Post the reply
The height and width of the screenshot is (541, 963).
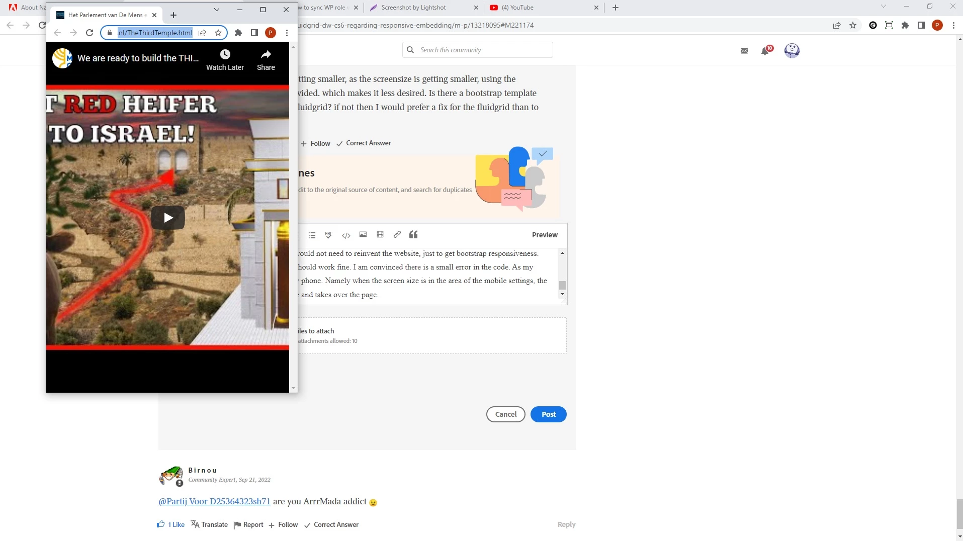point(549,414)
